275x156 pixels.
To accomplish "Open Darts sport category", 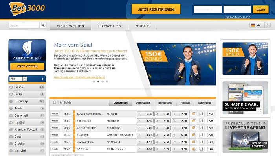I will coord(27,136).
